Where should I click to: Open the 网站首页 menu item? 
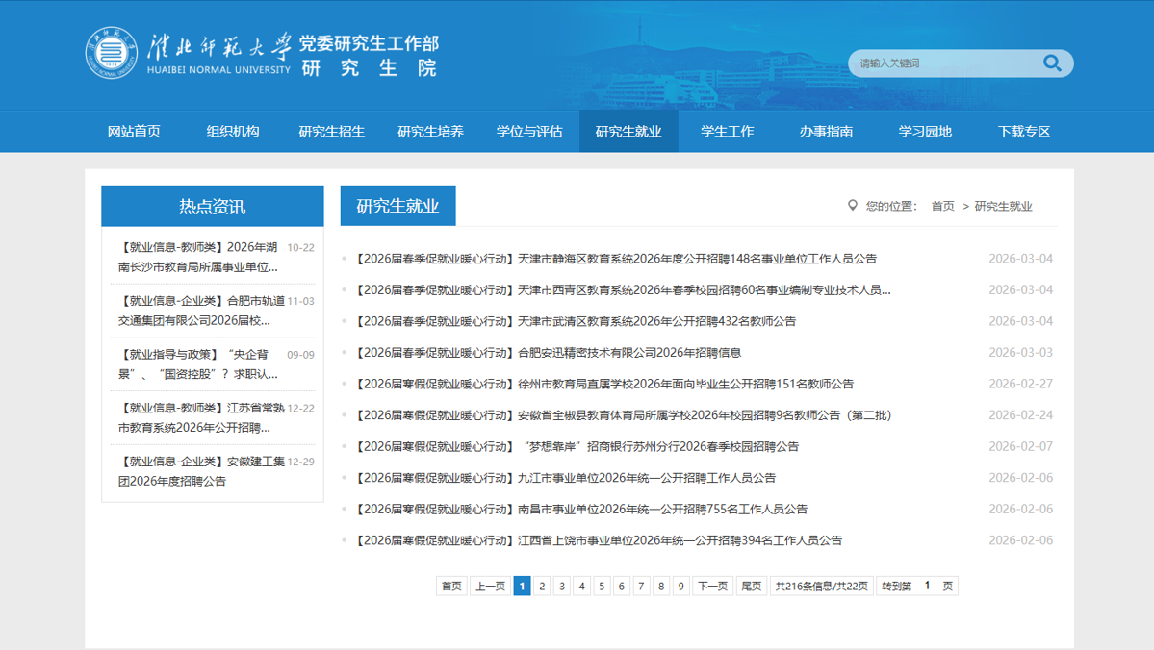tap(134, 132)
